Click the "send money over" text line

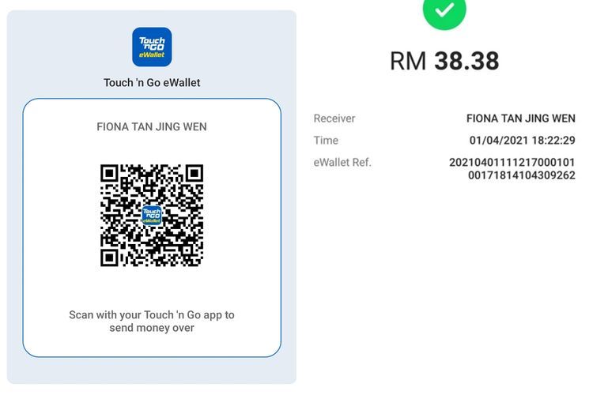point(152,328)
